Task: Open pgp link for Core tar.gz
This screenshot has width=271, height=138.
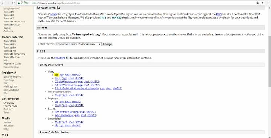Action: [65, 78]
